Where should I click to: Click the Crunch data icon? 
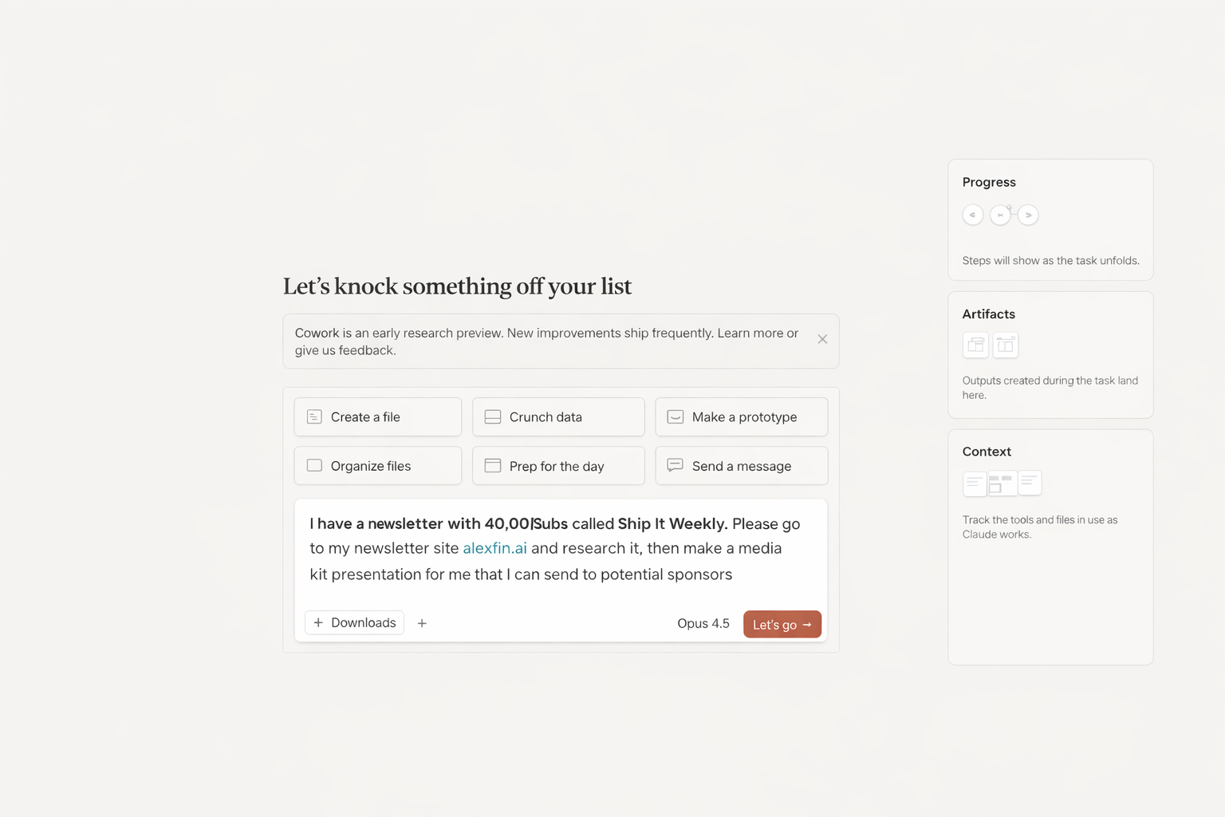(x=493, y=417)
